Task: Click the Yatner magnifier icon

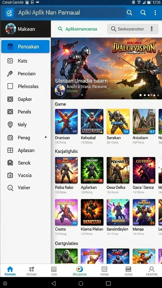Action: coord(10,188)
